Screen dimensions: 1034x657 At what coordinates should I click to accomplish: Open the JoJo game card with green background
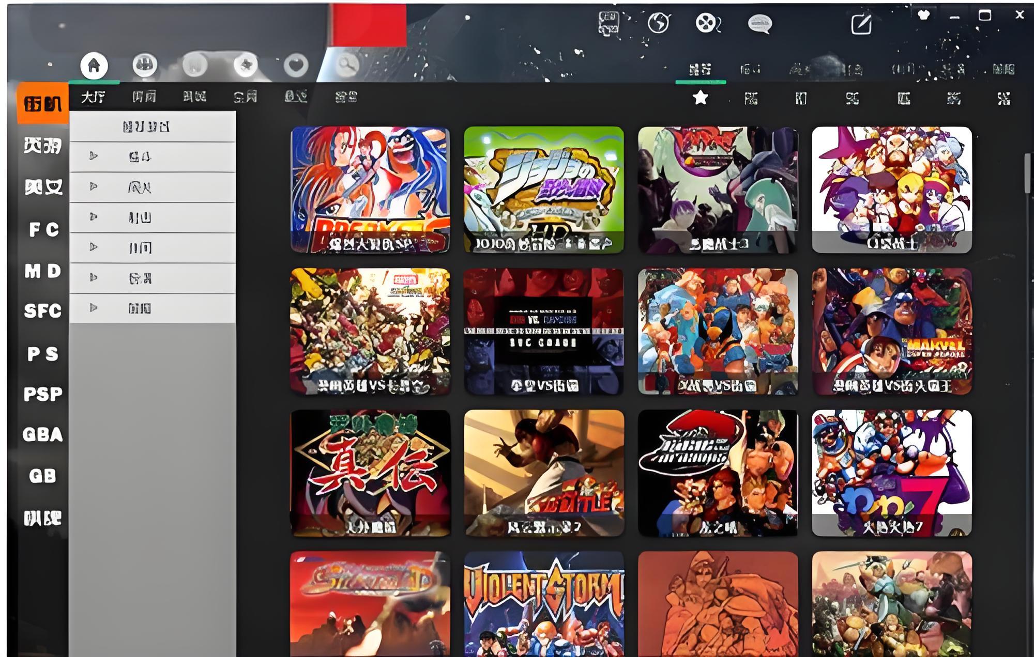tap(544, 190)
